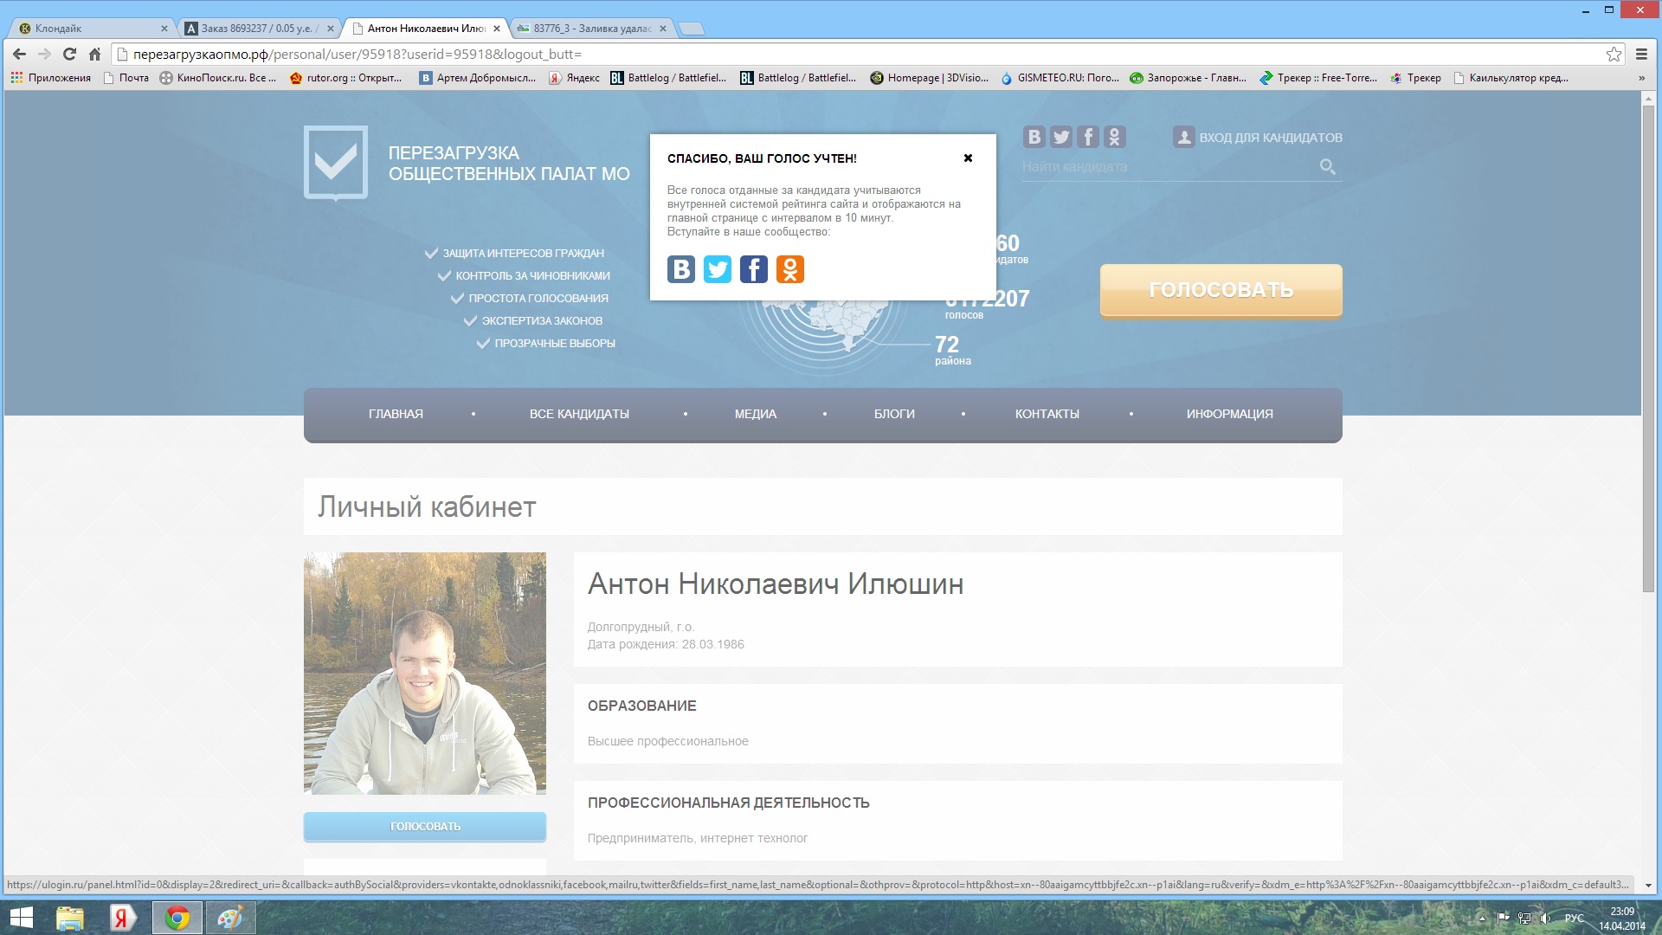This screenshot has width=1662, height=935.
Task: Open the ВСЕ КАНДИДАТЫ menu item
Action: point(579,414)
